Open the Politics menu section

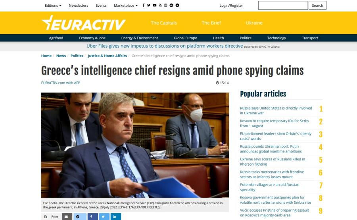246,38
